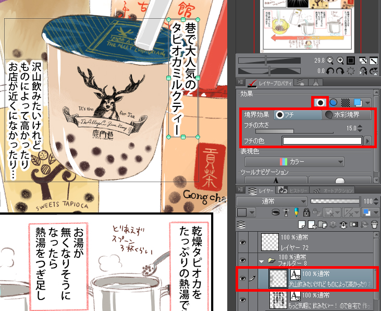Collapse the フォルダー 8 layer folder
The width and height of the screenshot is (381, 311).
pos(261,260)
